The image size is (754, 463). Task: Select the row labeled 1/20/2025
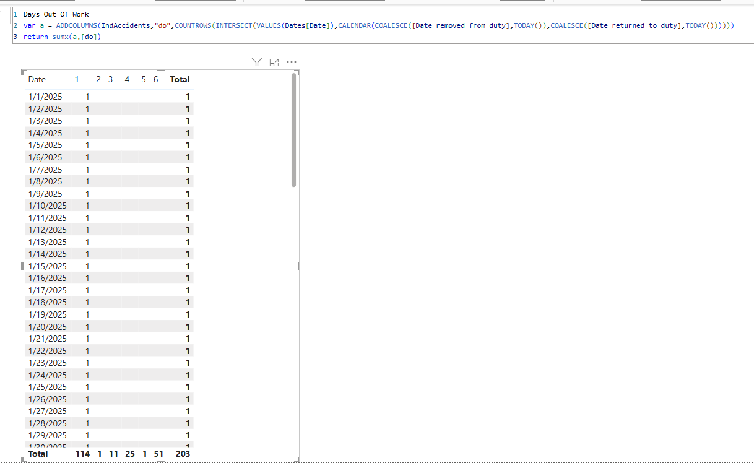(x=109, y=327)
